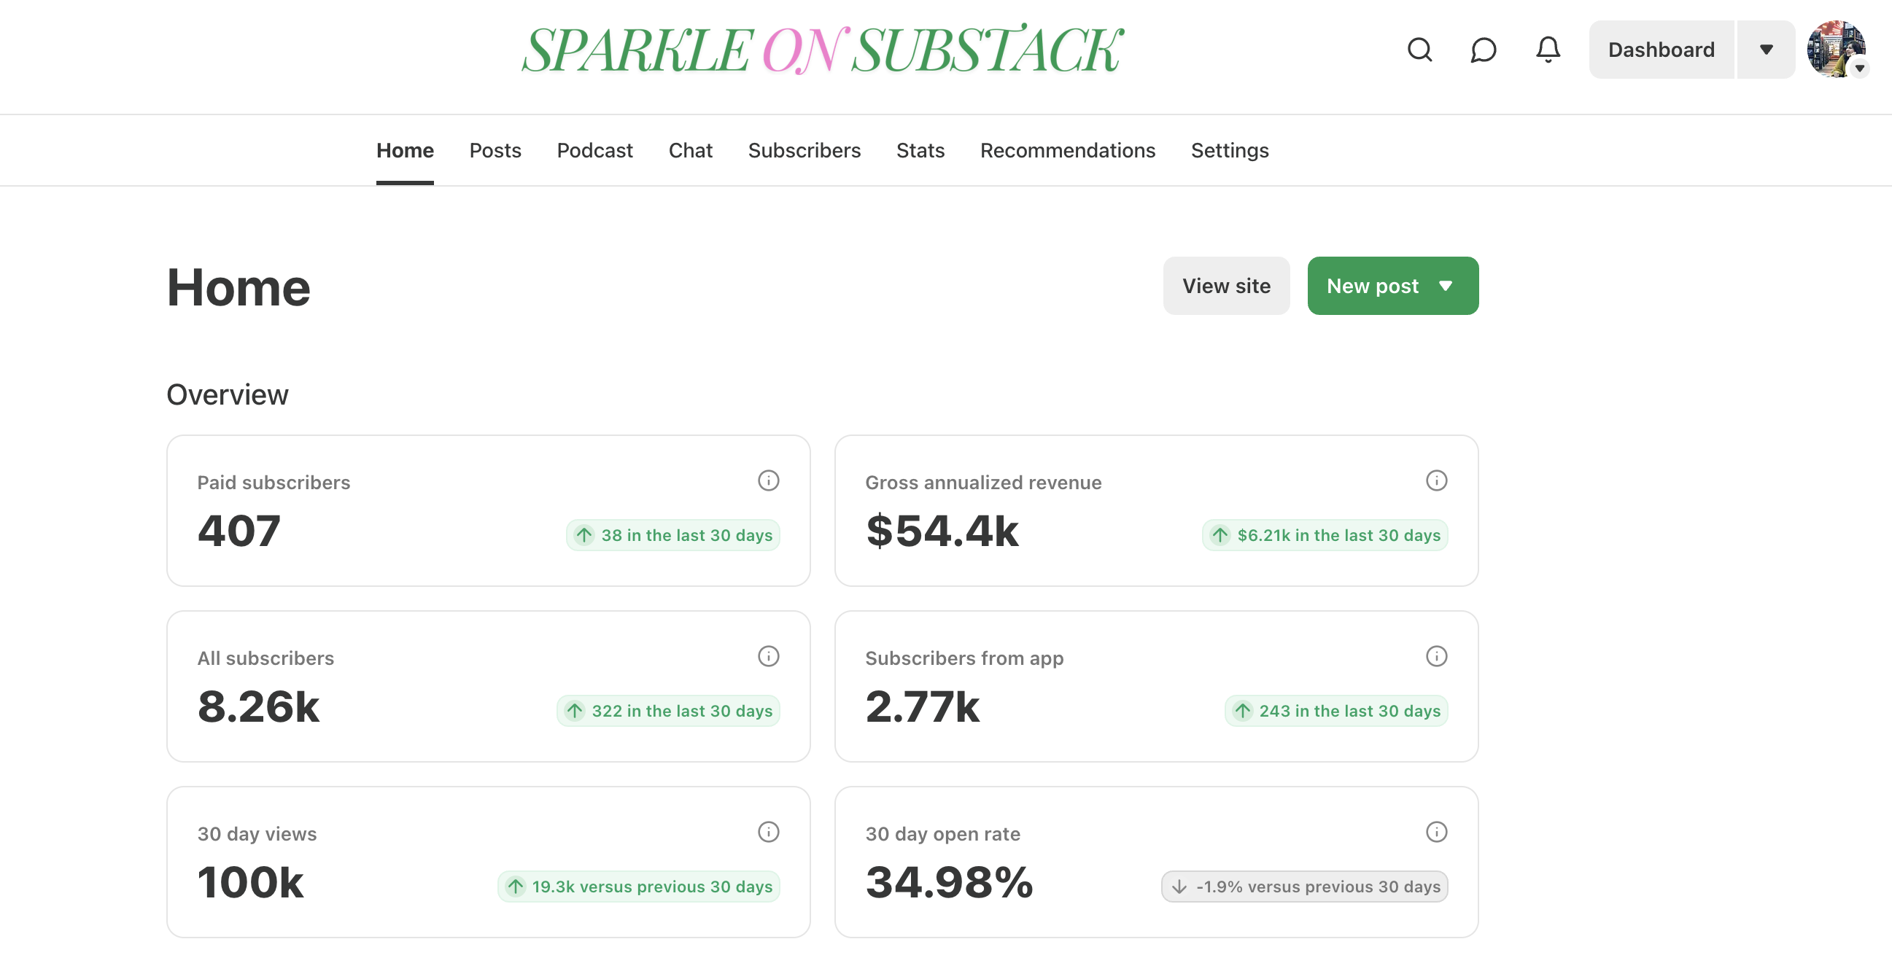This screenshot has height=974, width=1892.
Task: Switch to the Posts tab
Action: 495,150
